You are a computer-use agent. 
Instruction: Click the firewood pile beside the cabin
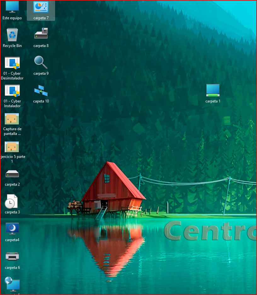75,205
